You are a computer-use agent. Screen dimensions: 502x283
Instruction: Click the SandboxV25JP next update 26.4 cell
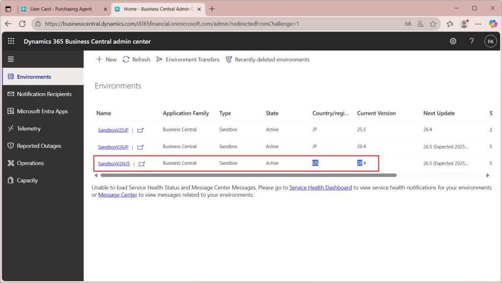pos(427,129)
